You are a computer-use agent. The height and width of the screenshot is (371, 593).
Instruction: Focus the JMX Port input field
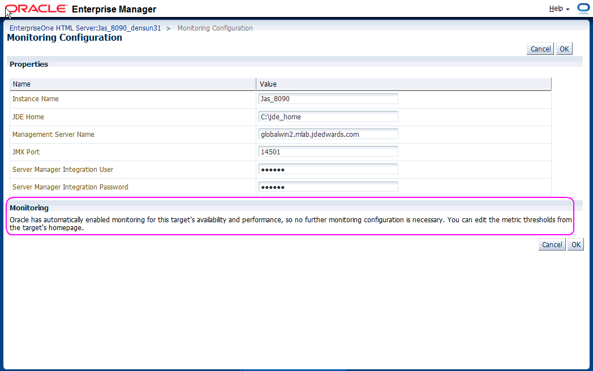click(328, 152)
